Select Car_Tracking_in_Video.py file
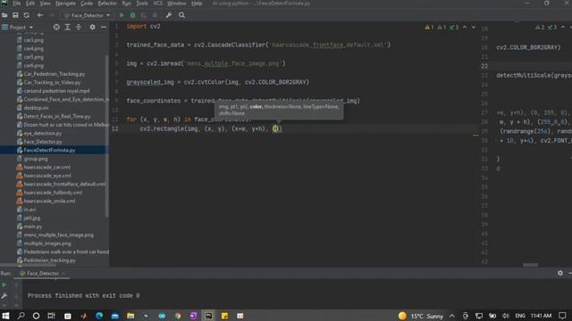Viewport: 572px width, 321px height. pyautogui.click(x=52, y=82)
